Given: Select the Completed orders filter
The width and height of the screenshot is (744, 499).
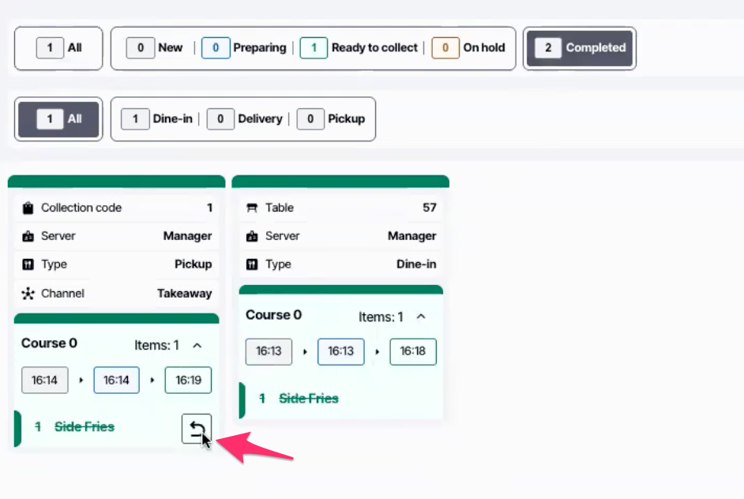Looking at the screenshot, I should coord(580,48).
